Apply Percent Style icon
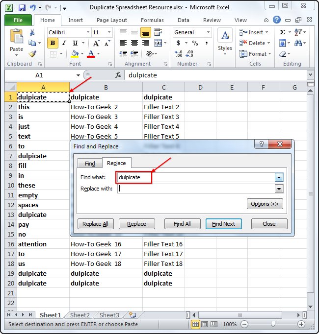This screenshot has width=319, height=334. (195, 43)
